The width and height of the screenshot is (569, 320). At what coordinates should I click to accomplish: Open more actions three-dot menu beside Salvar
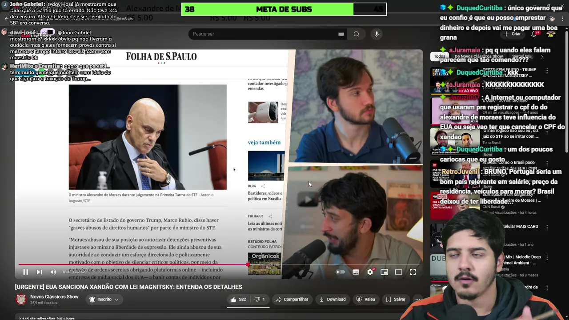[x=418, y=300]
